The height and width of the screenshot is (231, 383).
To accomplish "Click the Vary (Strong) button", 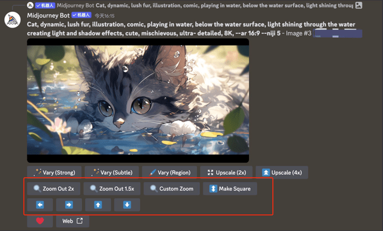I will click(54, 172).
